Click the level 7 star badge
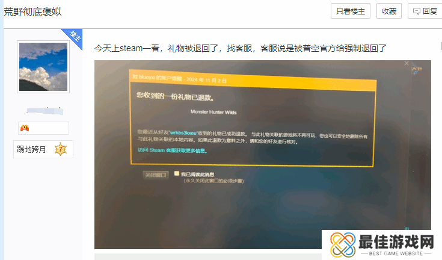The width and height of the screenshot is (442, 260). click(60, 149)
